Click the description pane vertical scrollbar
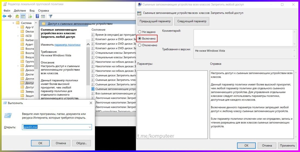This screenshot has width=300, height=152. pyautogui.click(x=88, y=66)
